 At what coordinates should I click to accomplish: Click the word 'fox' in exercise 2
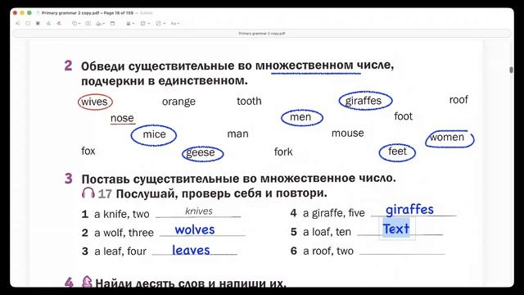[88, 151]
